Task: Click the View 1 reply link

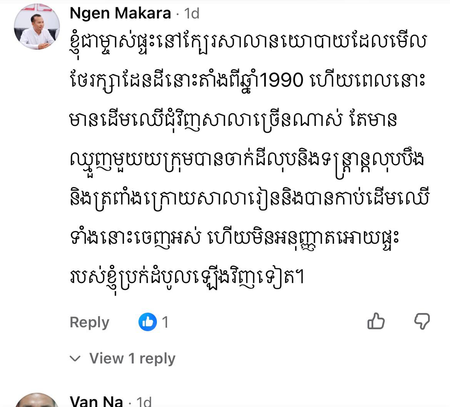Action: point(132,358)
